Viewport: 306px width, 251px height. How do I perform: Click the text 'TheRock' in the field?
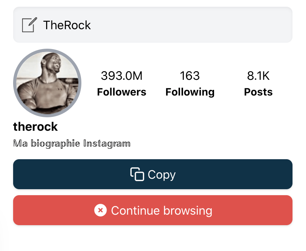(x=67, y=25)
